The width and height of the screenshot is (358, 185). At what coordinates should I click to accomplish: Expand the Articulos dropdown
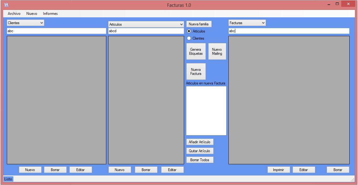146,24
